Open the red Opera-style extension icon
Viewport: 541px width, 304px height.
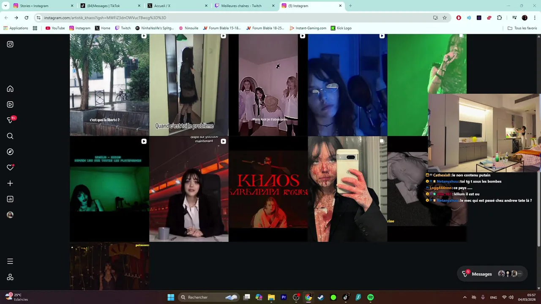point(459,18)
